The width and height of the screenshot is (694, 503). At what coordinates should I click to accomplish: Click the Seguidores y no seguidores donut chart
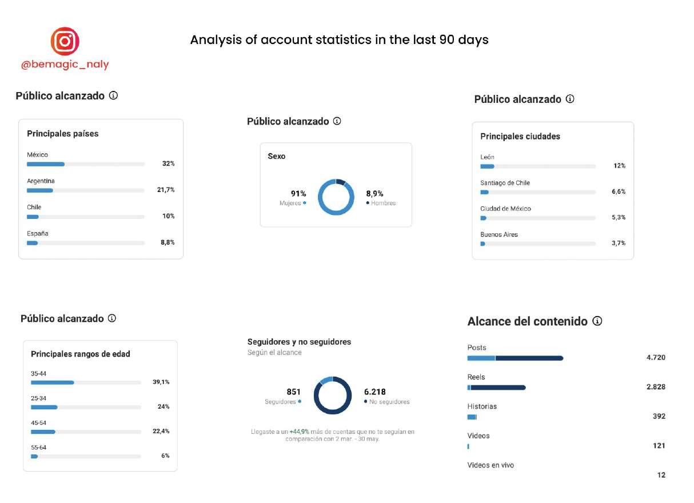click(332, 396)
